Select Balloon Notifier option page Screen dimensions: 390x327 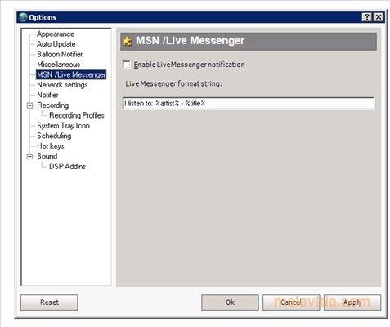[x=60, y=54]
